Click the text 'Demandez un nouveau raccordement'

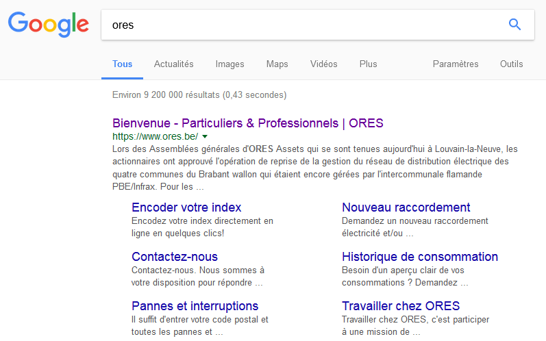pos(415,221)
